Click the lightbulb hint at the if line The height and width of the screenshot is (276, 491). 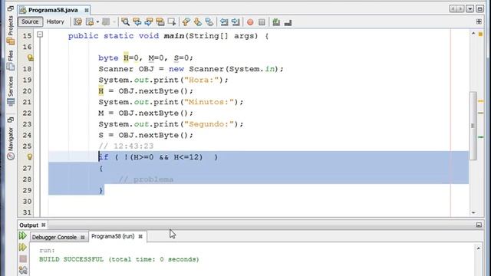pyautogui.click(x=30, y=156)
